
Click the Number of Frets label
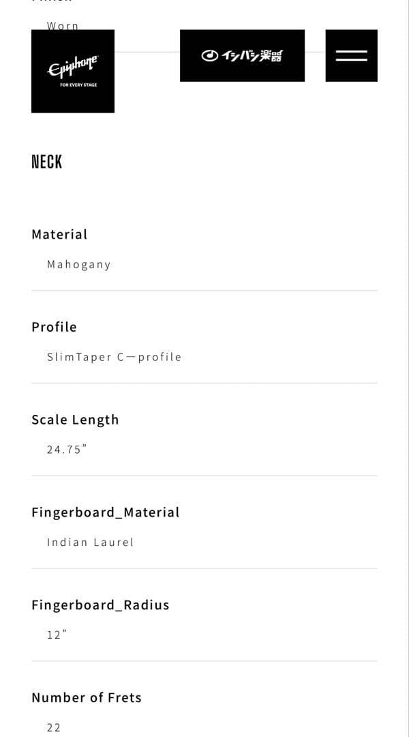pos(87,697)
